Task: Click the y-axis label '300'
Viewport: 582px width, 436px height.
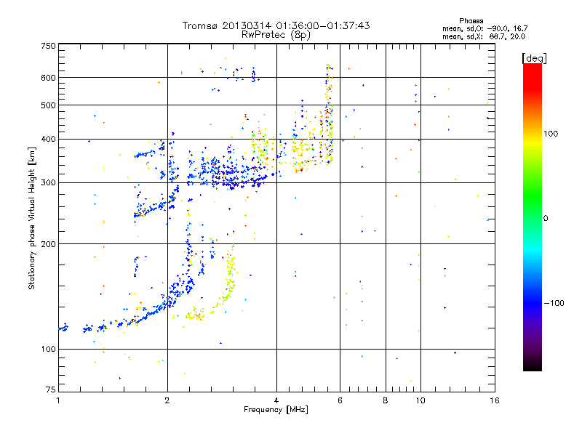Action: [x=48, y=183]
